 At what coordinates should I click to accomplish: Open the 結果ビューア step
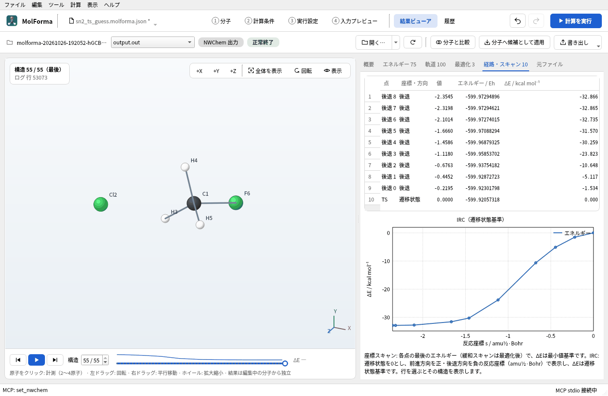tap(415, 21)
